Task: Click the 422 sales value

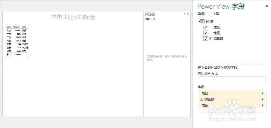Action: (20, 44)
